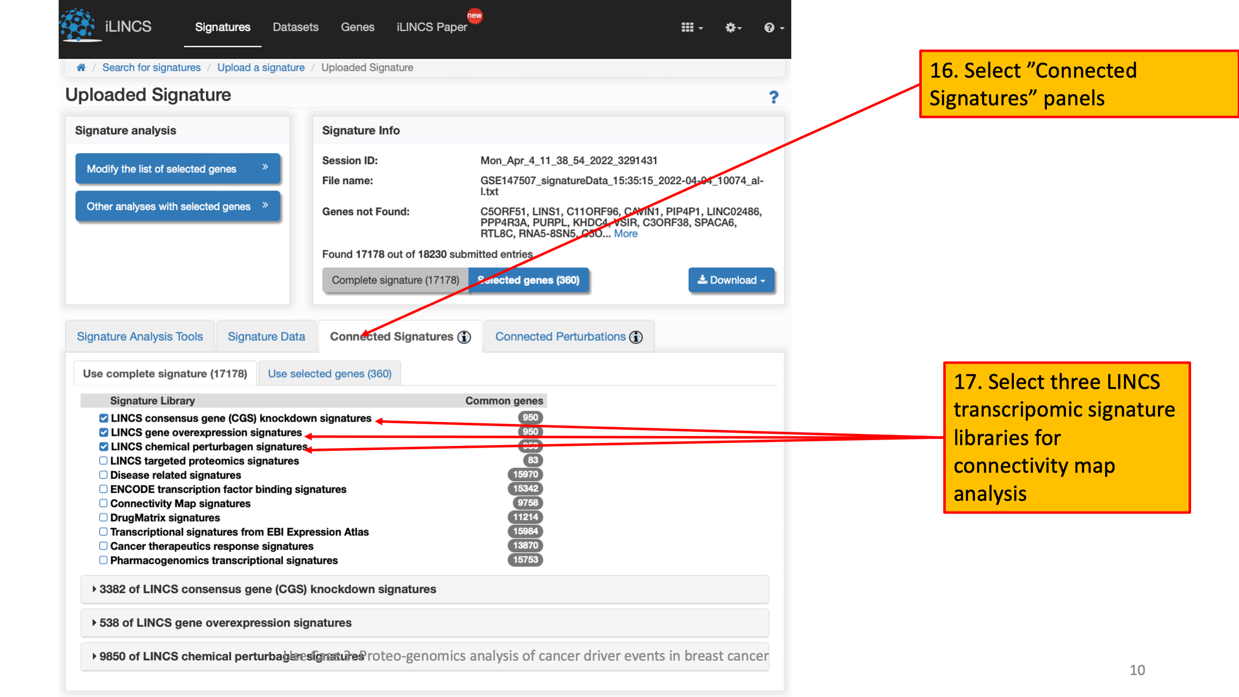Click Modify the list of selected genes
The width and height of the screenshot is (1239, 697).
pos(178,169)
